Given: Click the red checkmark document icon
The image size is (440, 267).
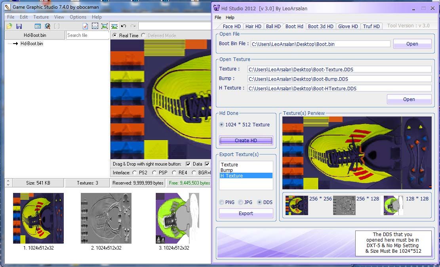Looking at the screenshot, I should click(85, 26).
